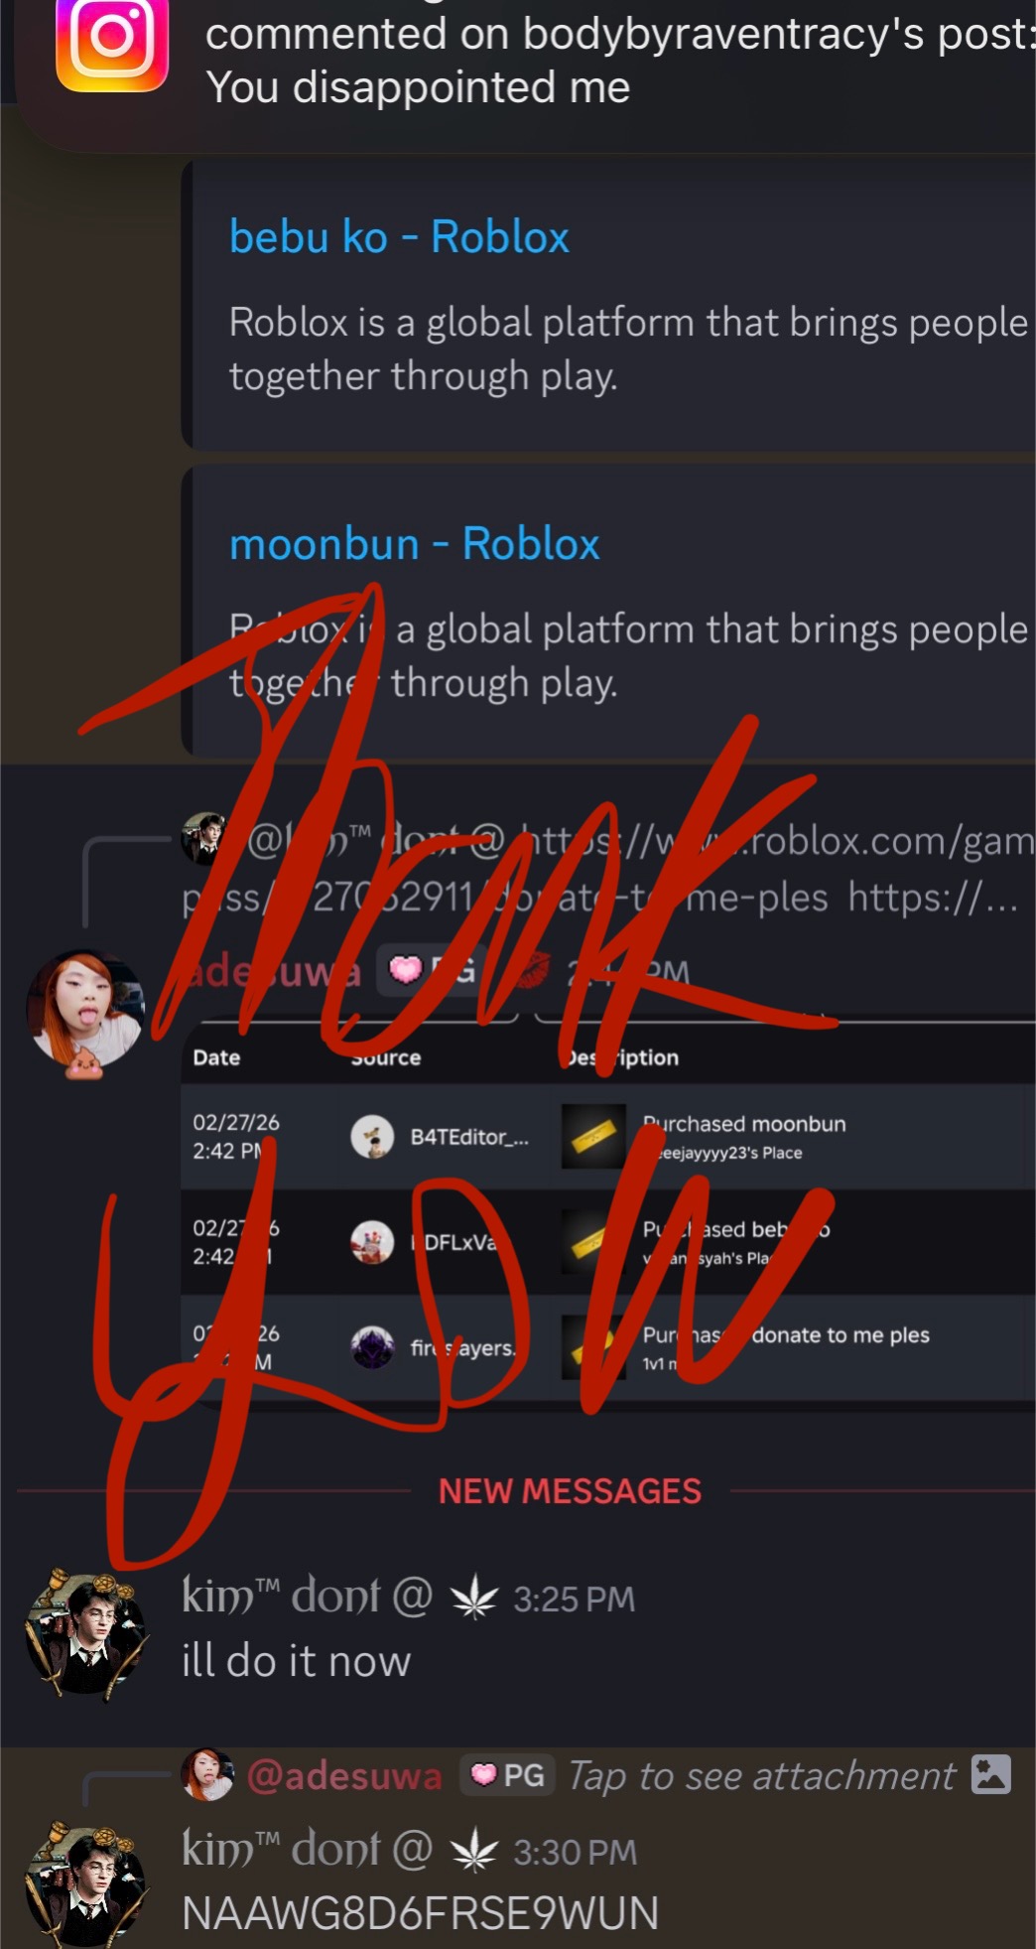This screenshot has width=1036, height=1949.
Task: Tap to see attachment text
Action: [x=761, y=1775]
